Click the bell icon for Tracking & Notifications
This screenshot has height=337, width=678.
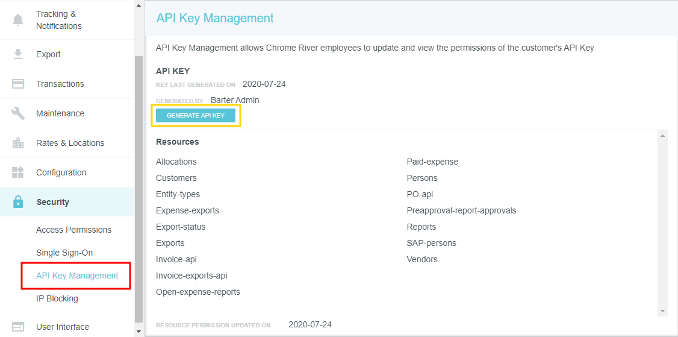[x=18, y=20]
